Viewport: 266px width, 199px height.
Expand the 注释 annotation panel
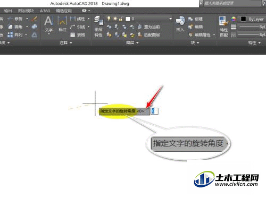pyautogui.click(x=66, y=42)
